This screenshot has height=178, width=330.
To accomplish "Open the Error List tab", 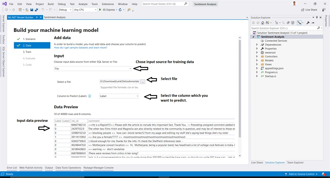I will click(12, 168).
